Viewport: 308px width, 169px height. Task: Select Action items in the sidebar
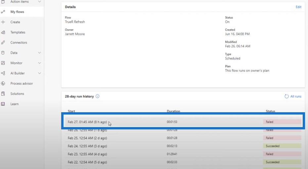tap(20, 2)
